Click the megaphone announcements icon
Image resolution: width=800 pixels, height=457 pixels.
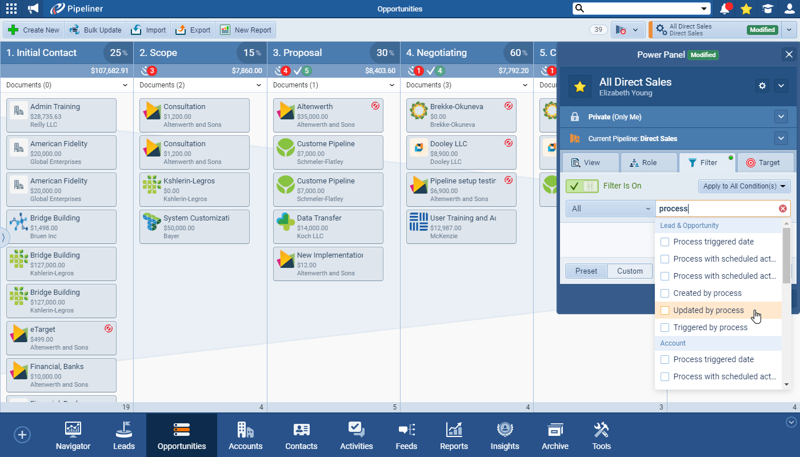click(x=33, y=9)
